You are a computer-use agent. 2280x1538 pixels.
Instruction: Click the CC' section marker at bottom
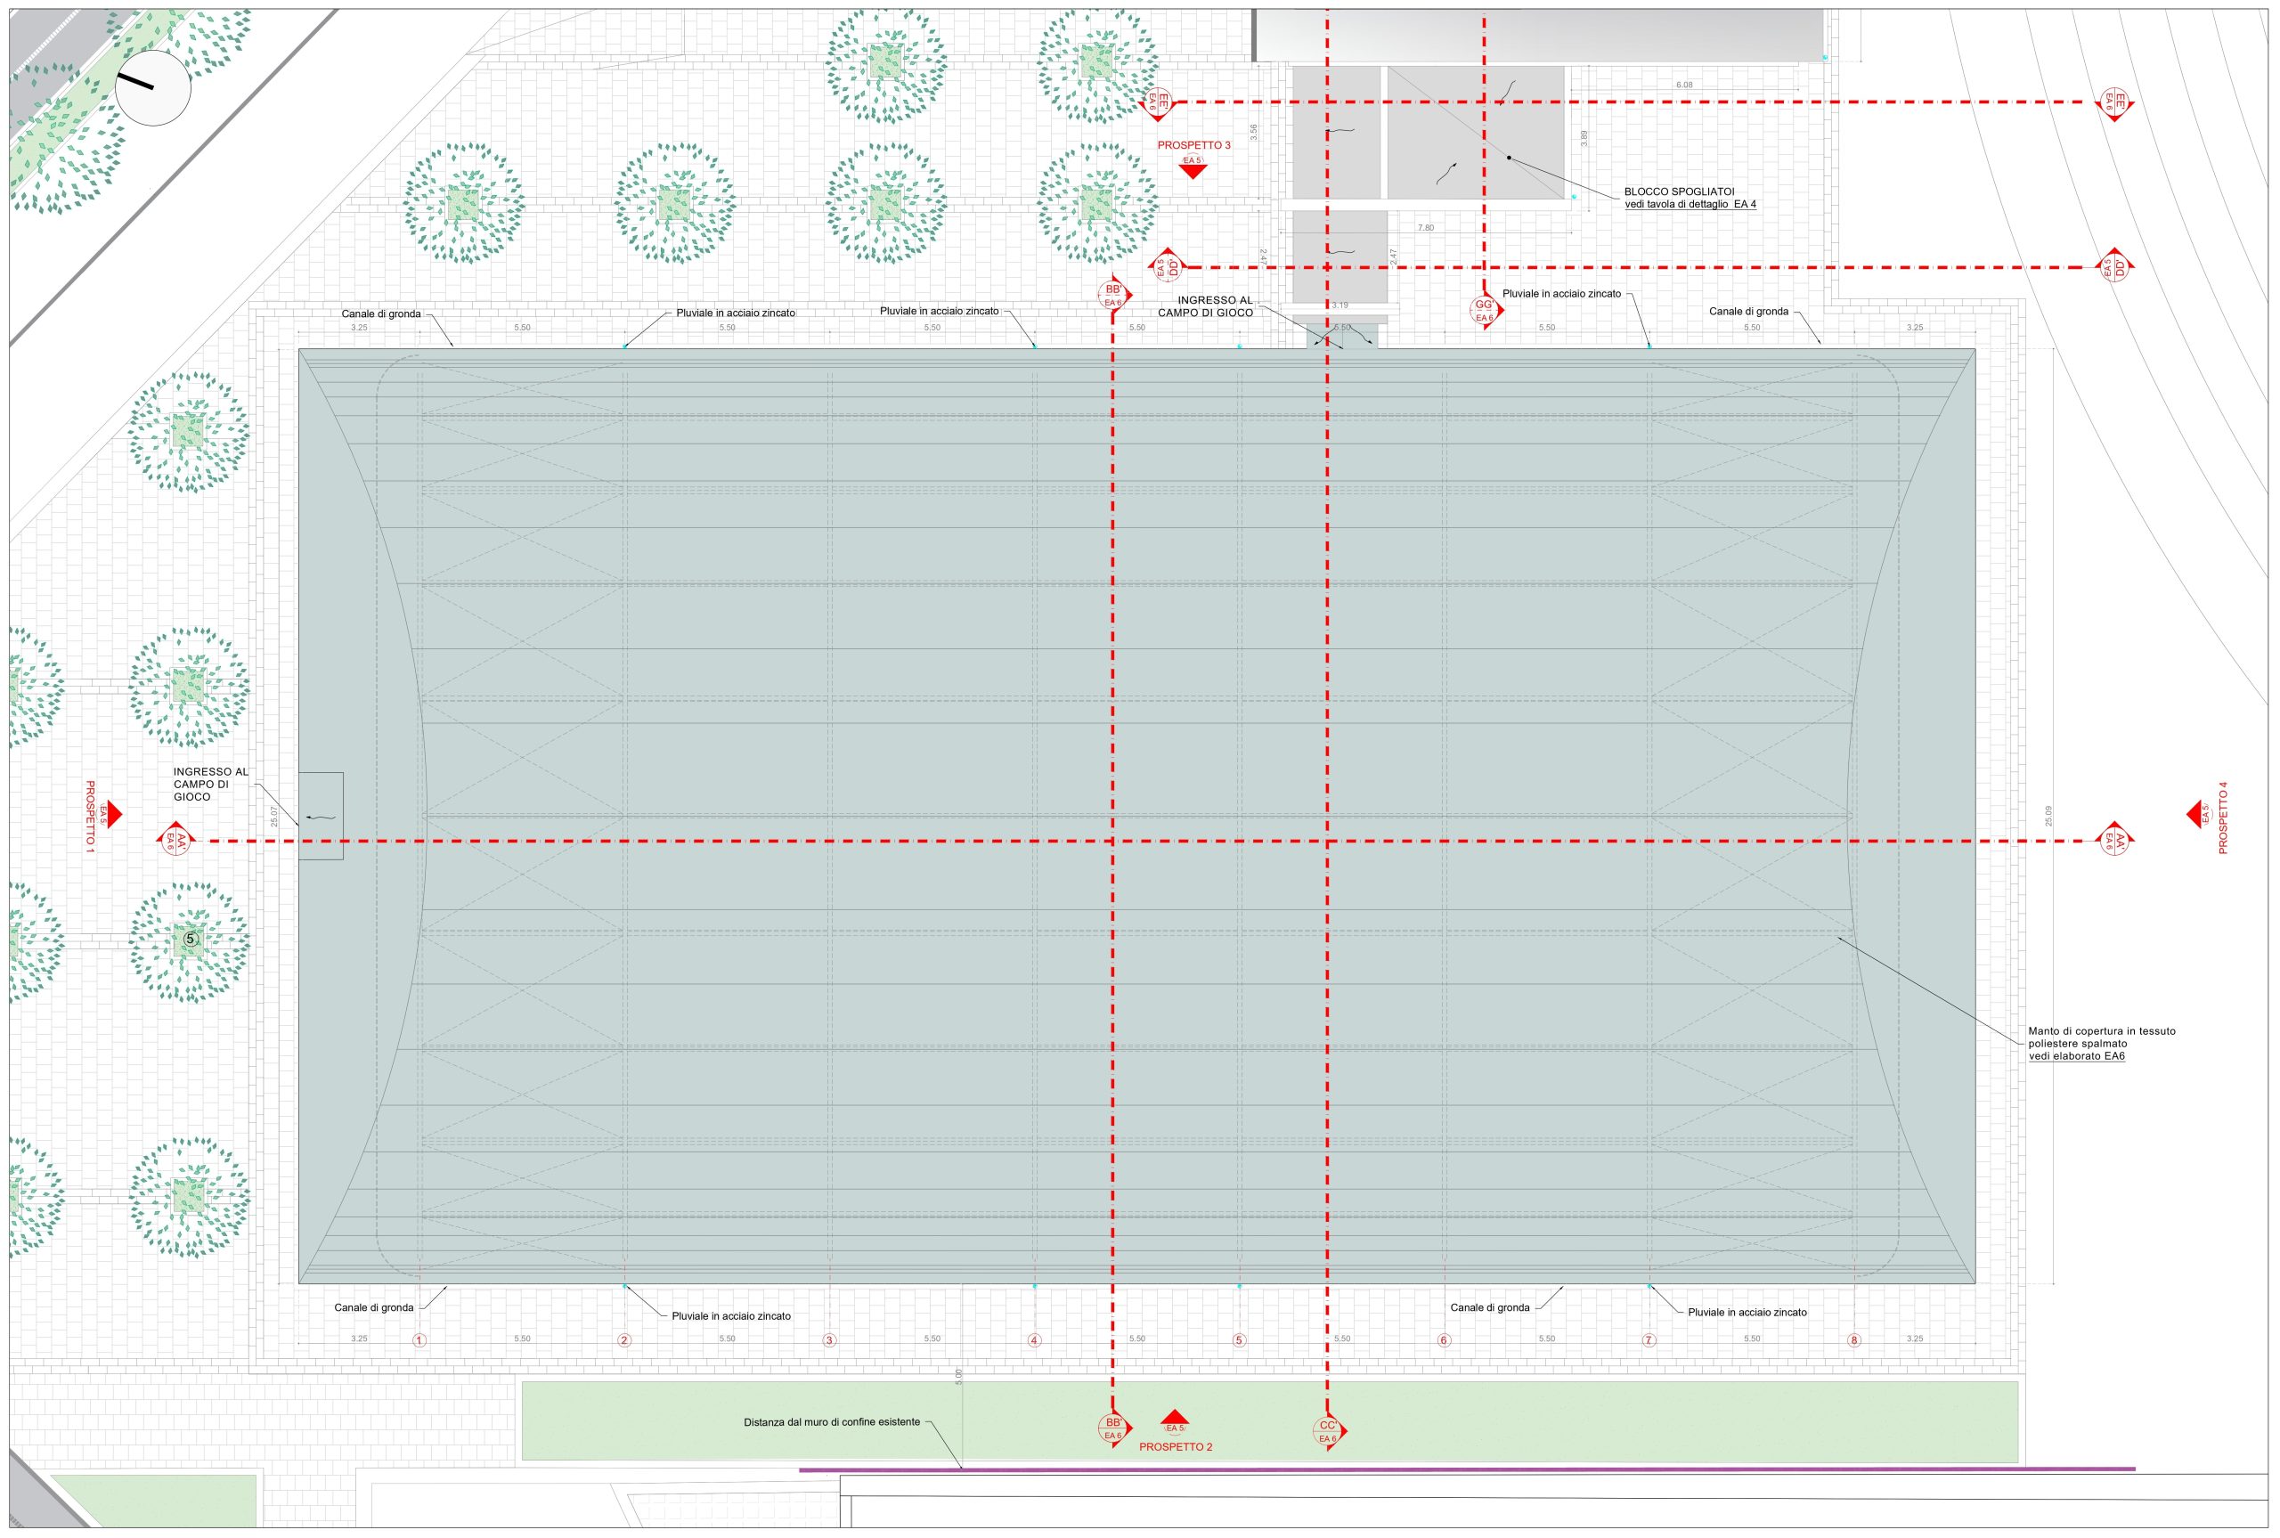tap(1328, 1431)
